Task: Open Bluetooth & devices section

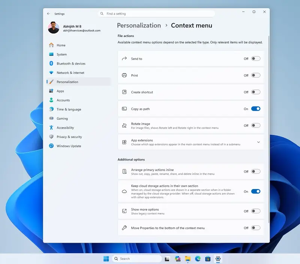Action: (79, 63)
